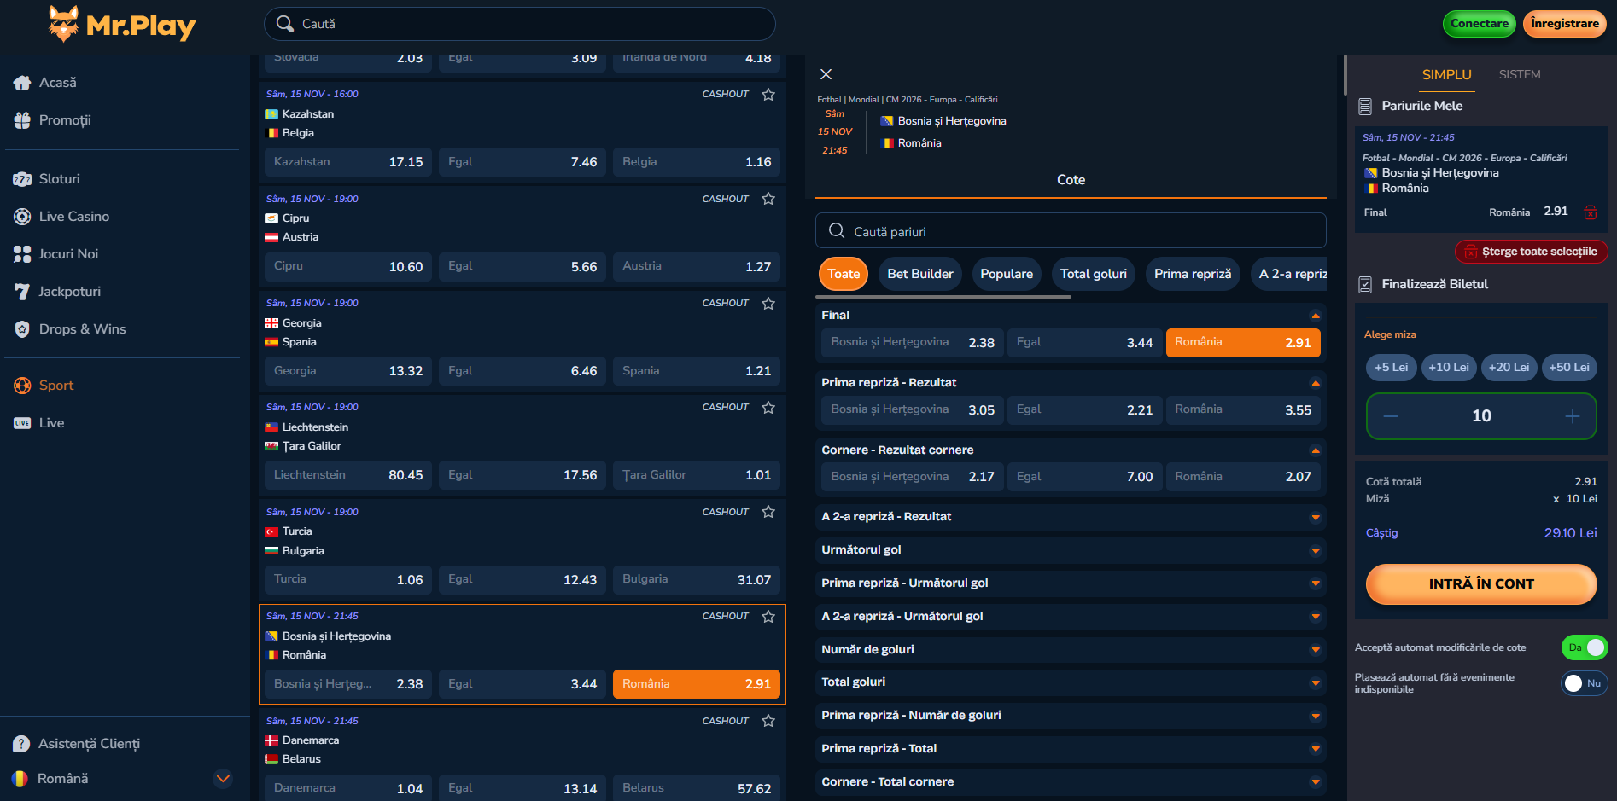Favorite the Kazahstan vs Belgia match star
The width and height of the screenshot is (1617, 801).
[768, 95]
